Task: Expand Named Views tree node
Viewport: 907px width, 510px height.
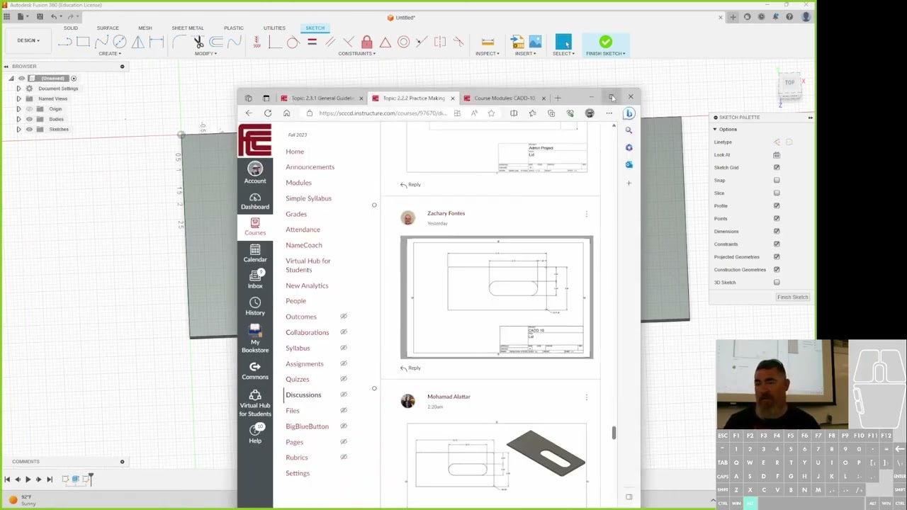Action: coord(18,98)
